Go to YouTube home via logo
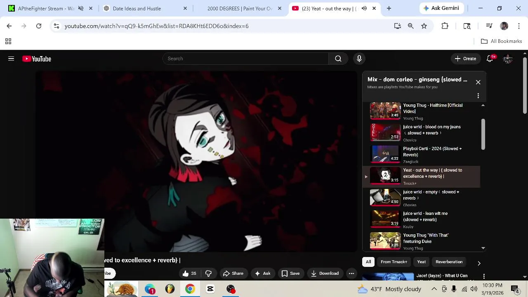This screenshot has height=297, width=528. coord(37,59)
